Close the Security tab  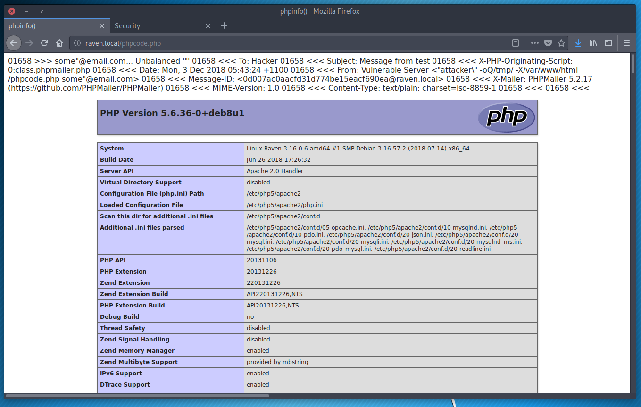[x=208, y=26]
